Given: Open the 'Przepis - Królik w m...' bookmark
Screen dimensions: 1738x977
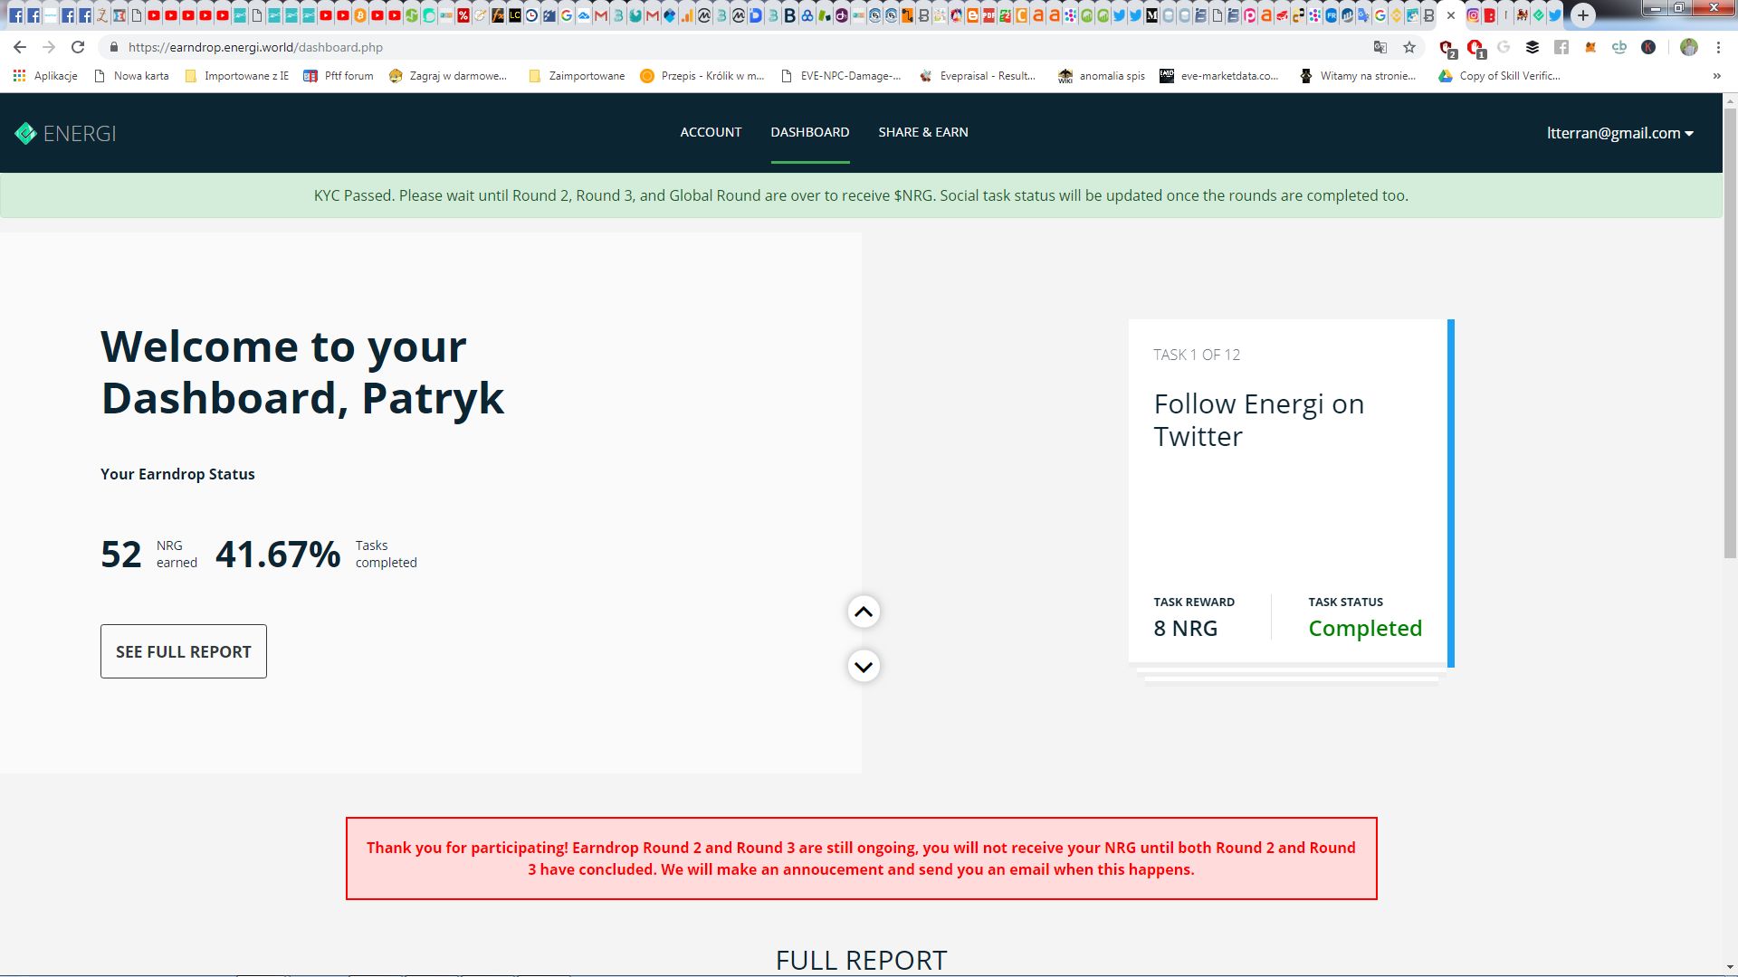Looking at the screenshot, I should pos(702,76).
